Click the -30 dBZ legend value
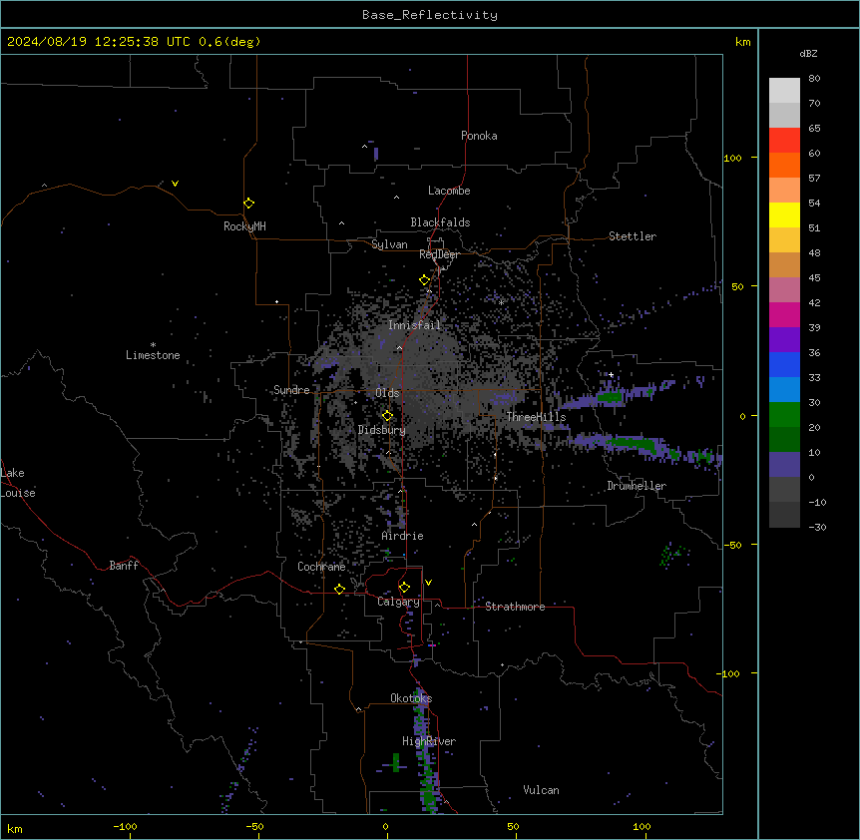 [x=817, y=528]
